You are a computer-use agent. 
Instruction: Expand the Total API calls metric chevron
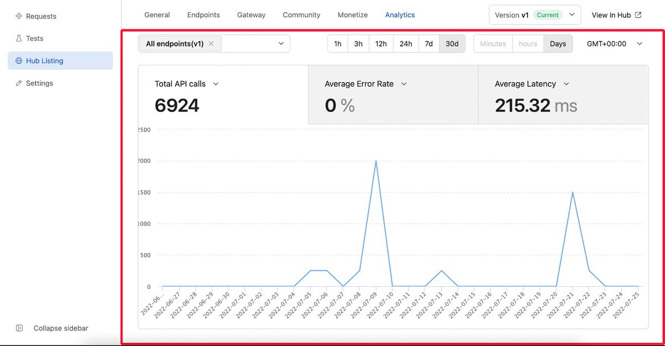216,84
